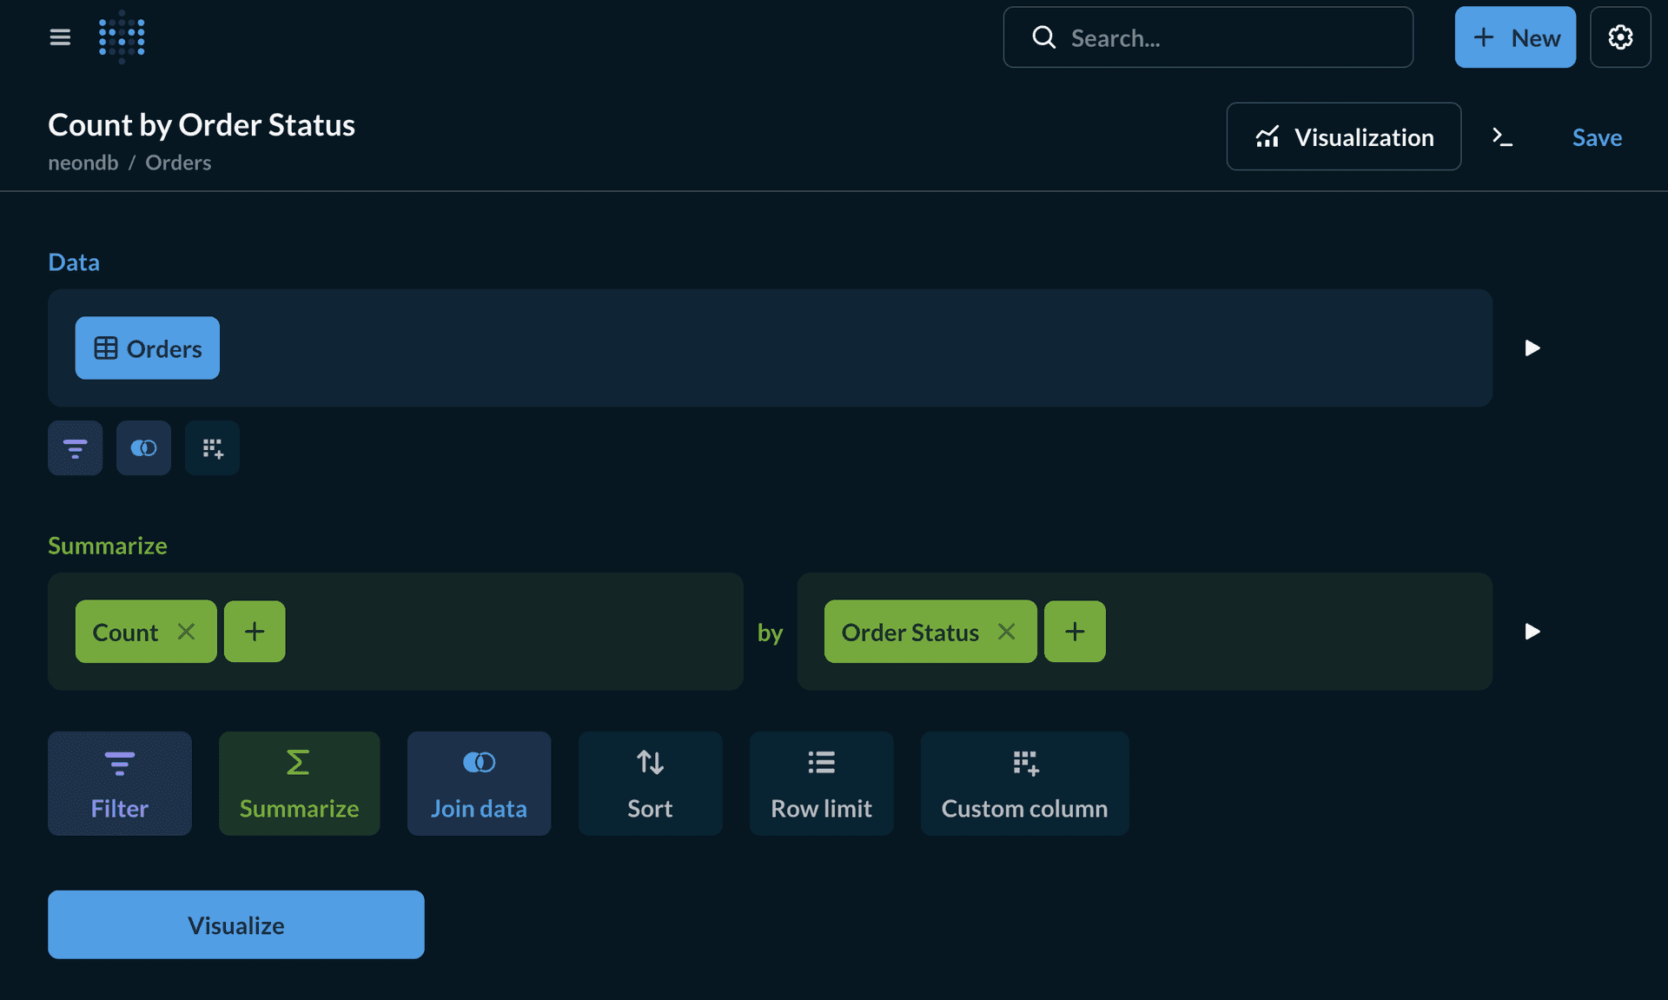Image resolution: width=1668 pixels, height=1000 pixels.
Task: Click the Custom column icon under the data step
Action: [212, 447]
